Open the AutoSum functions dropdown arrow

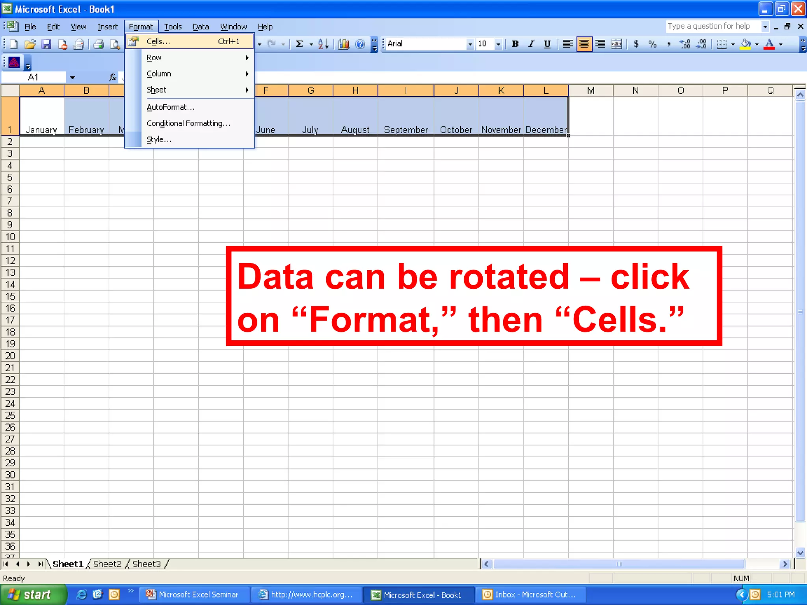(x=311, y=44)
